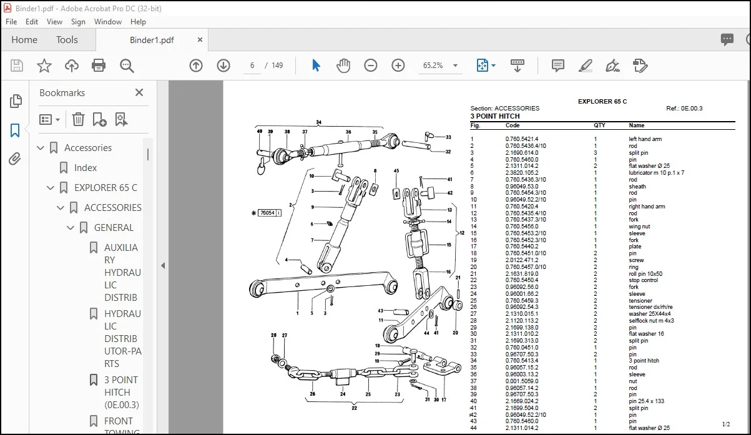Open the Window menu
The image size is (751, 435).
click(108, 21)
